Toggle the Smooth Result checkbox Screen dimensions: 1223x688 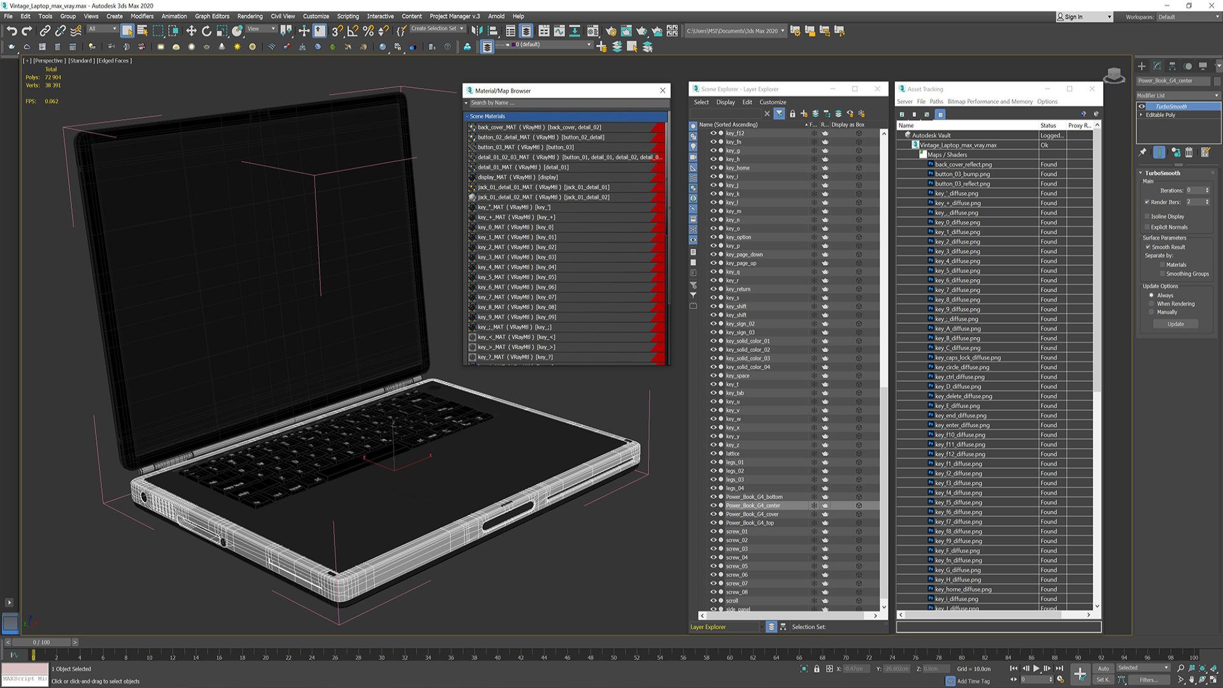(1148, 247)
